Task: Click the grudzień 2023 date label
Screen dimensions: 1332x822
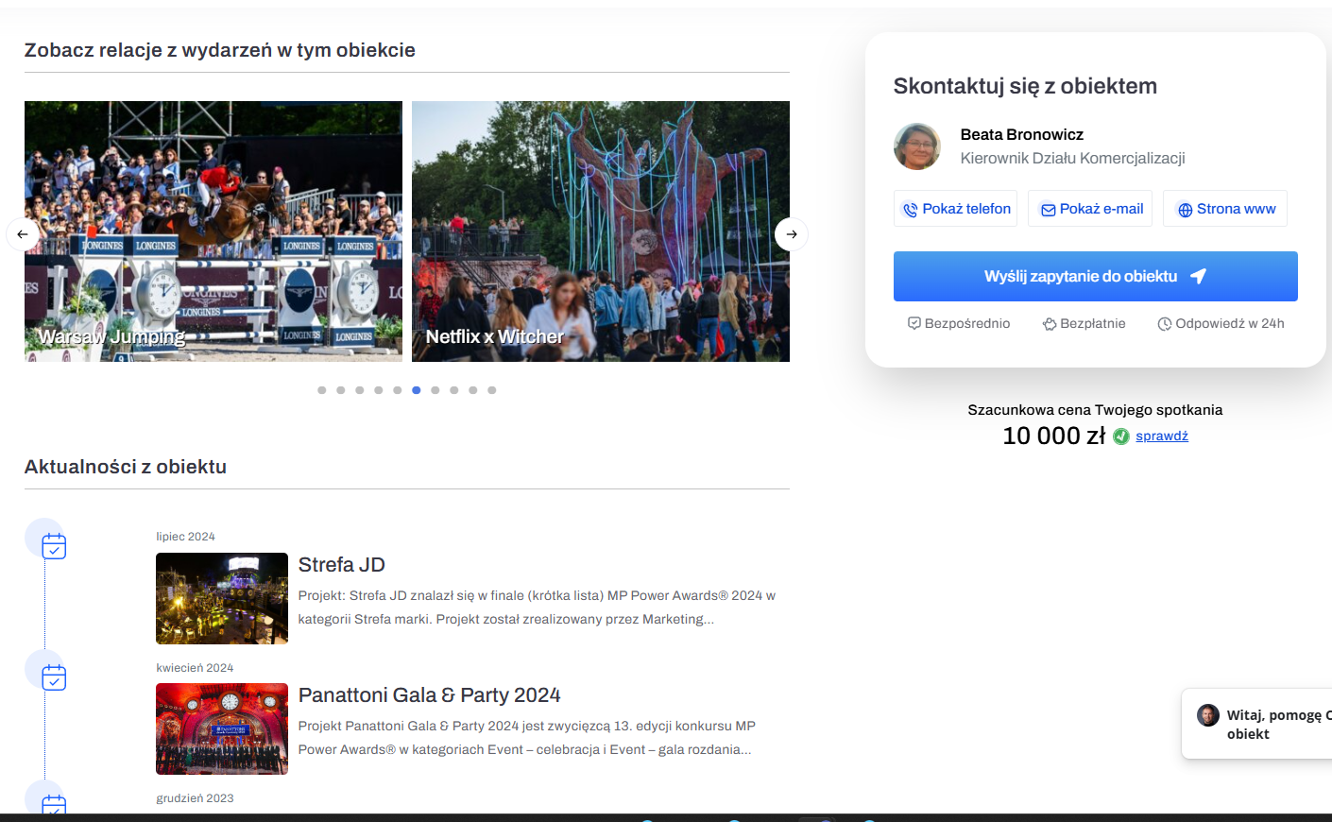Action: [195, 798]
